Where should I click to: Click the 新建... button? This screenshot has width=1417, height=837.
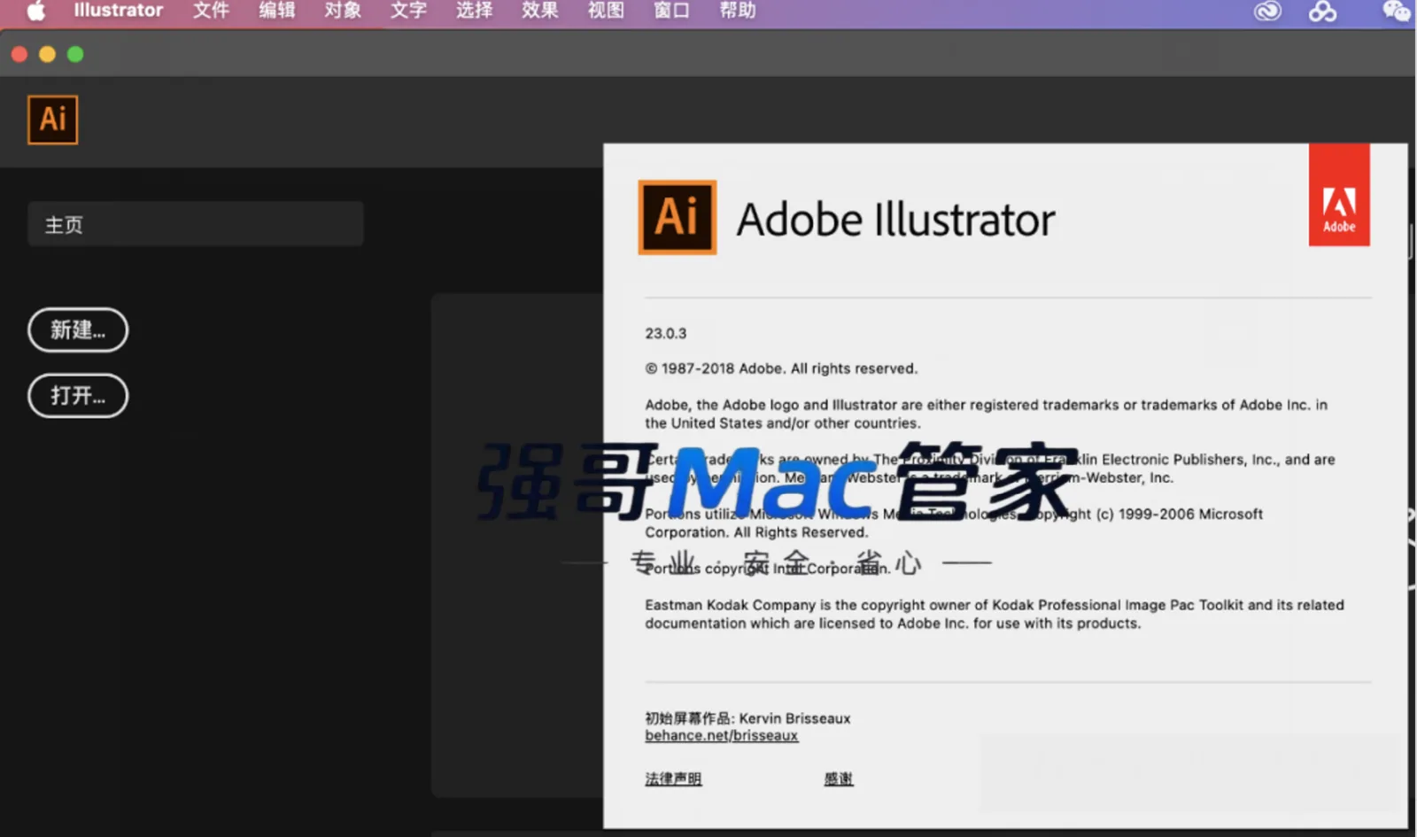pos(78,329)
